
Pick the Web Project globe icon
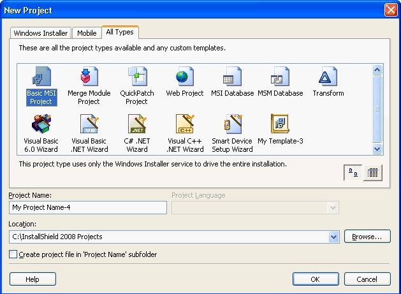pyautogui.click(x=184, y=79)
